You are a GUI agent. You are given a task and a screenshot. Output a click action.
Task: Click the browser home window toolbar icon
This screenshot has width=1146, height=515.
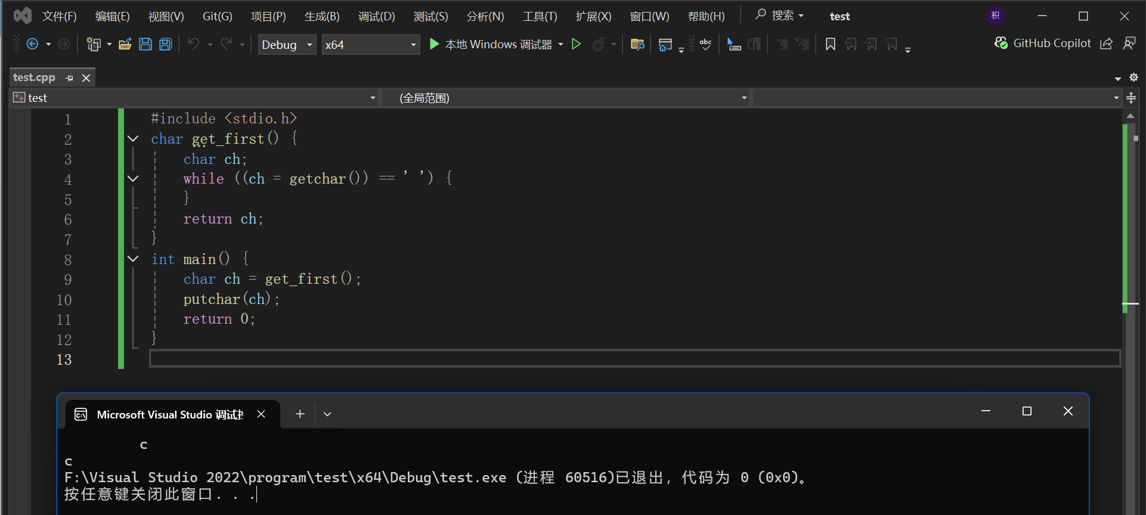(x=665, y=45)
